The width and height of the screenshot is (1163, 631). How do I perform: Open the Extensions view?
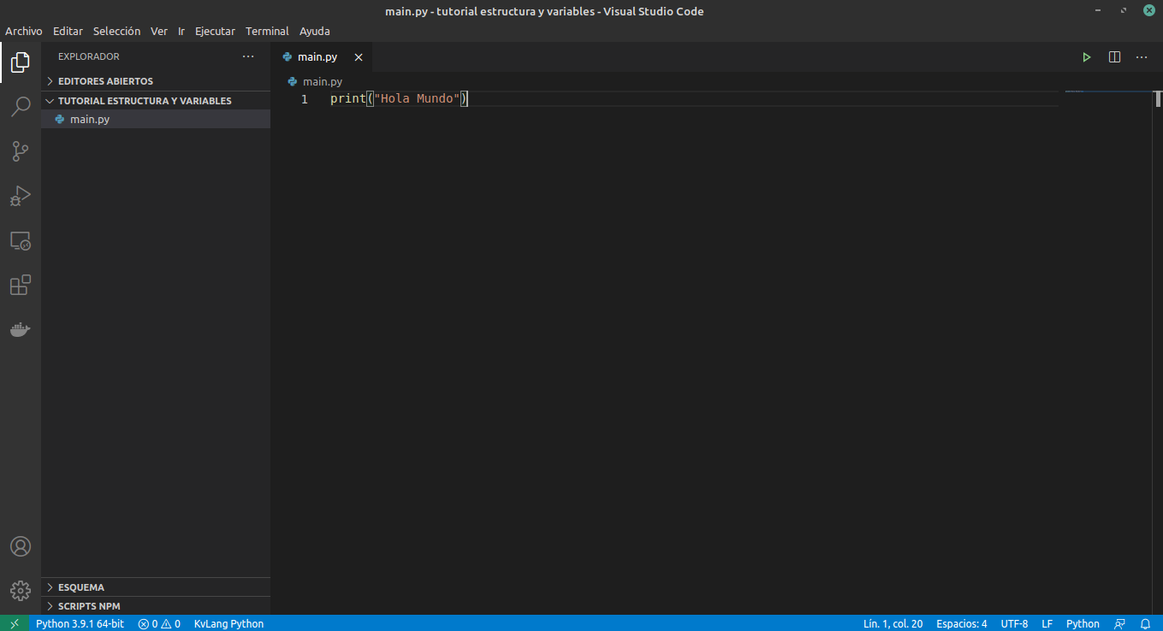coord(21,286)
